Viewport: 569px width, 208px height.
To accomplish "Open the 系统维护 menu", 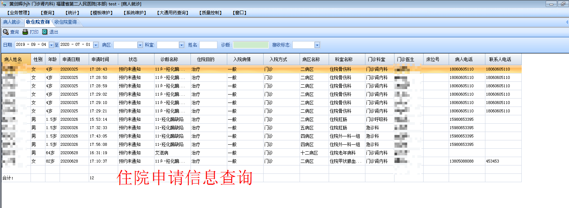I will click(x=135, y=12).
